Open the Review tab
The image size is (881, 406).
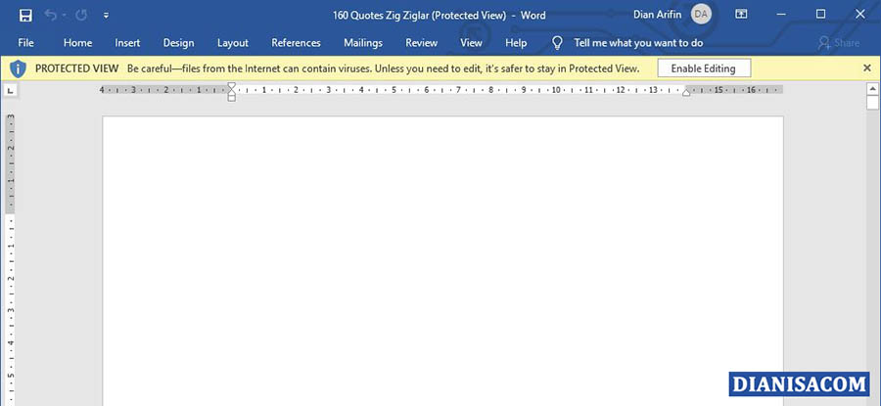421,43
